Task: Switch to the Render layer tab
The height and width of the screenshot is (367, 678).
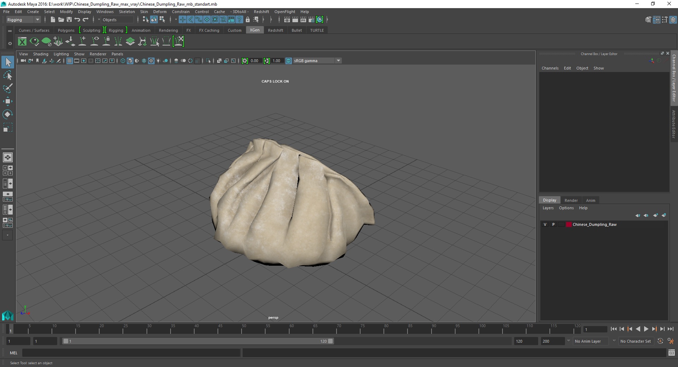Action: 571,200
